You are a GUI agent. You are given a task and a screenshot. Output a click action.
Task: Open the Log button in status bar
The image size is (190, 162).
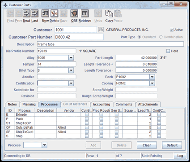(x=180, y=156)
